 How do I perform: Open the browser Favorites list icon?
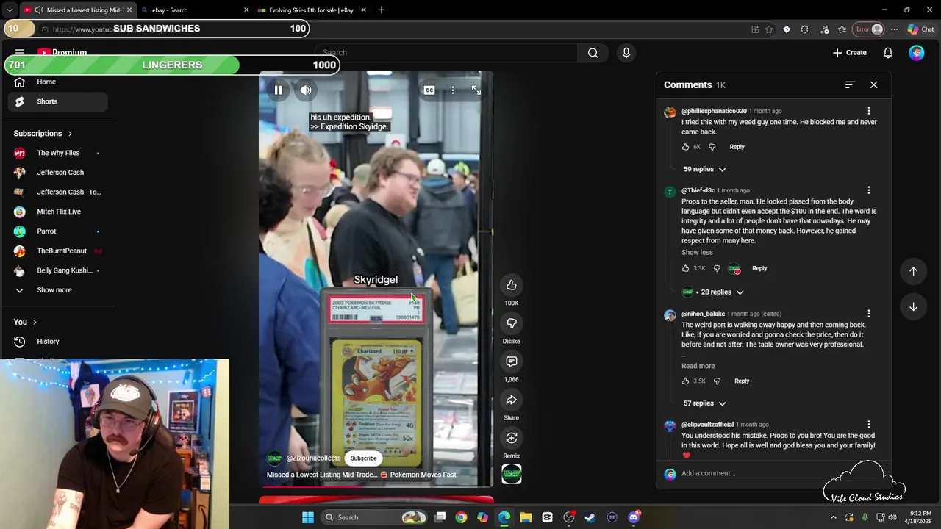click(x=842, y=29)
